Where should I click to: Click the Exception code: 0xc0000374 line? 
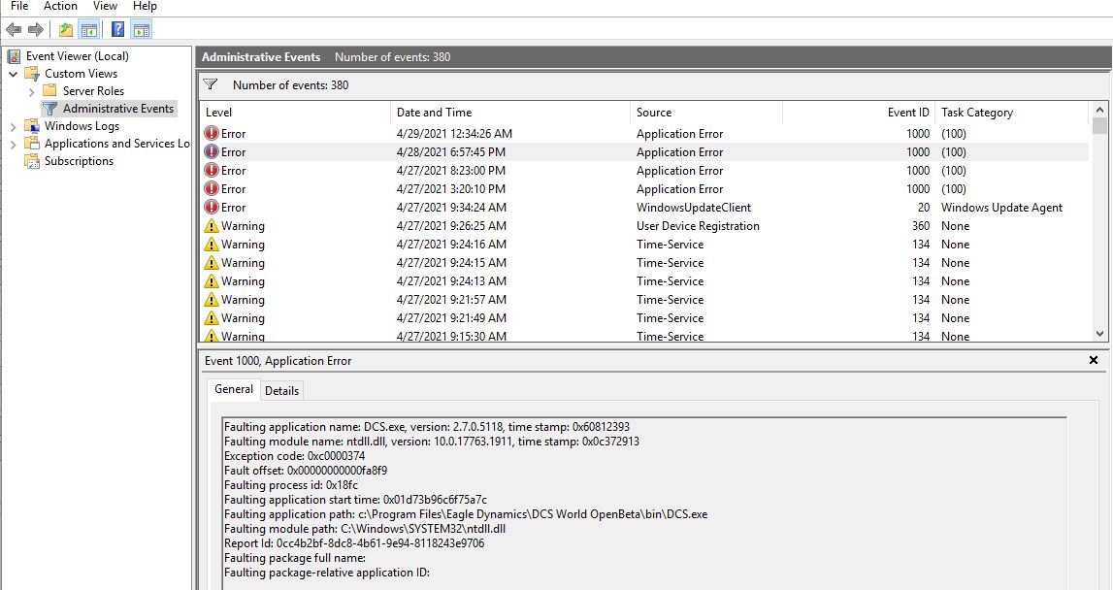click(295, 456)
